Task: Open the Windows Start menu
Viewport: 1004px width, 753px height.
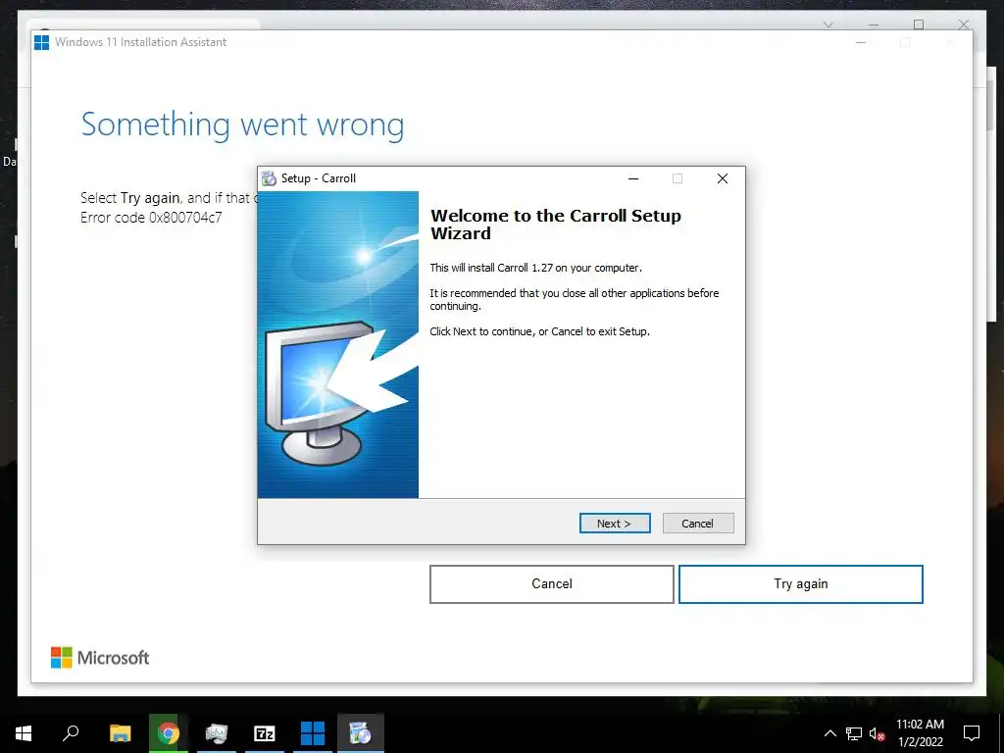Action: pyautogui.click(x=24, y=733)
